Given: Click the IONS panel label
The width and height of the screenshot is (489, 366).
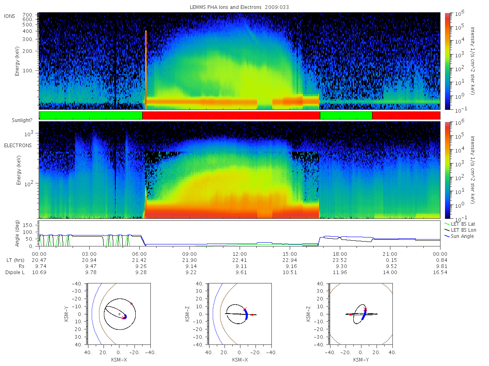Looking at the screenshot, I should pos(10,16).
